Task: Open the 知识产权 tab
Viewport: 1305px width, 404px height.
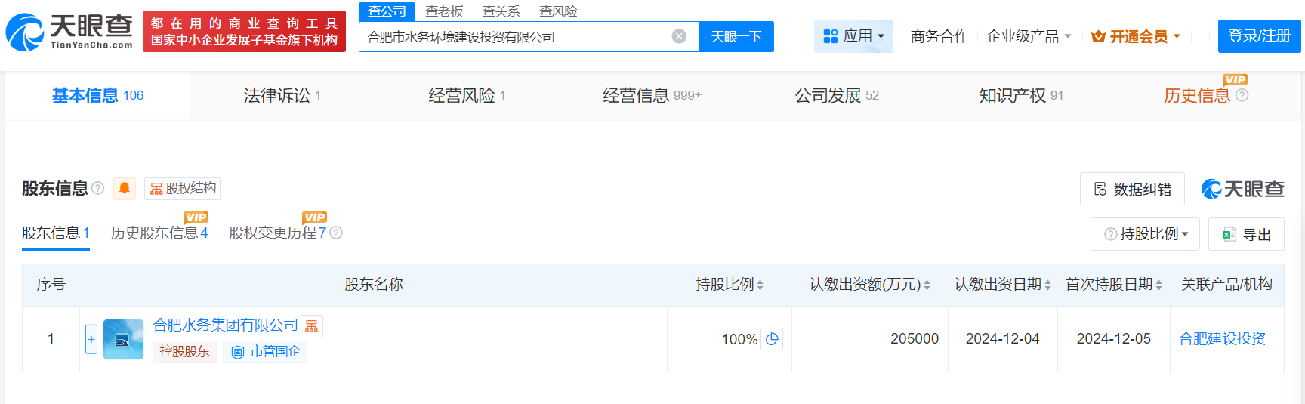Action: click(1021, 95)
